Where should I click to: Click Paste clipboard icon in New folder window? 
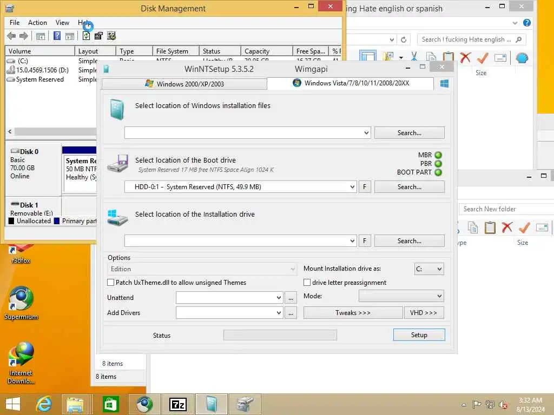[490, 227]
